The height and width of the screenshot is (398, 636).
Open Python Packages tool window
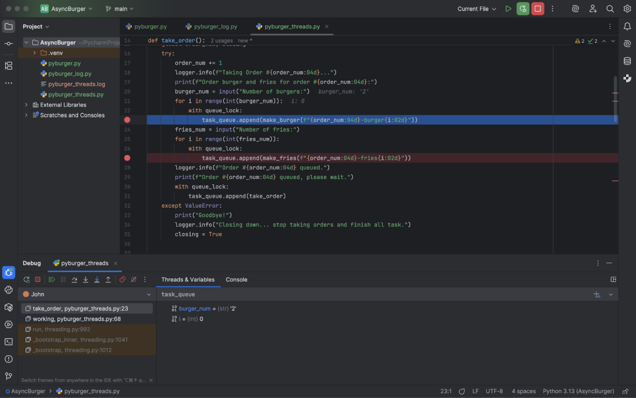tap(8, 307)
